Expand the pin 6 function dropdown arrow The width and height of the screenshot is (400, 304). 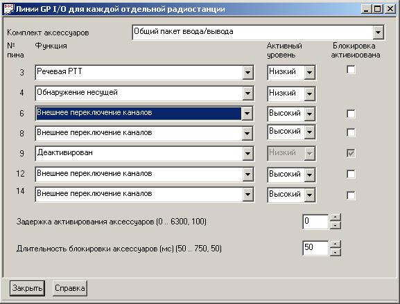(x=247, y=114)
